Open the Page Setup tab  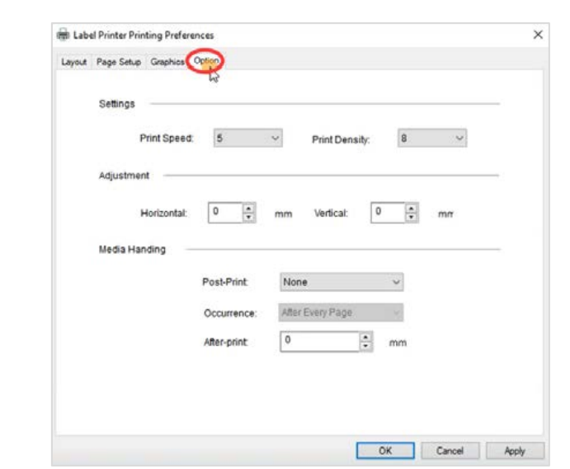click(x=119, y=62)
